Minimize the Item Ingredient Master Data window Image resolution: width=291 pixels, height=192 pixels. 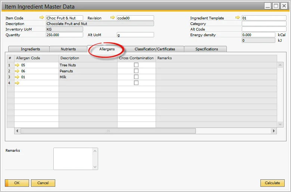pyautogui.click(x=267, y=6)
